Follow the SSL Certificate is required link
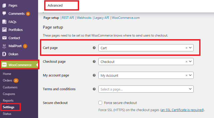This screenshot has height=118, width=214. pyautogui.click(x=182, y=110)
